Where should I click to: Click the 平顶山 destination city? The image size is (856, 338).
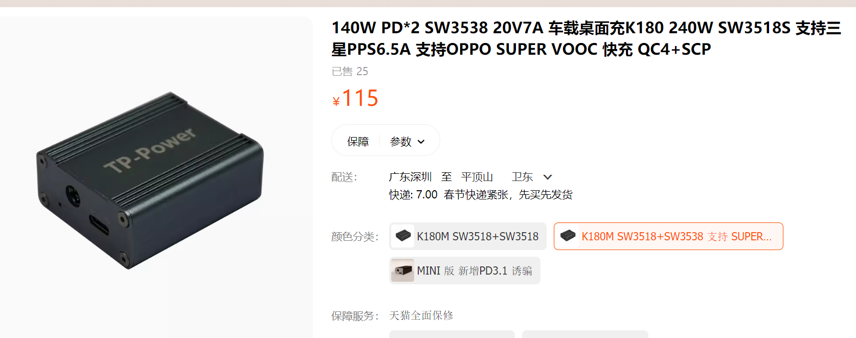pos(477,177)
